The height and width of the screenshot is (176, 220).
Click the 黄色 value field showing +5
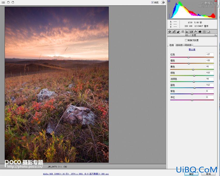pos(210,67)
